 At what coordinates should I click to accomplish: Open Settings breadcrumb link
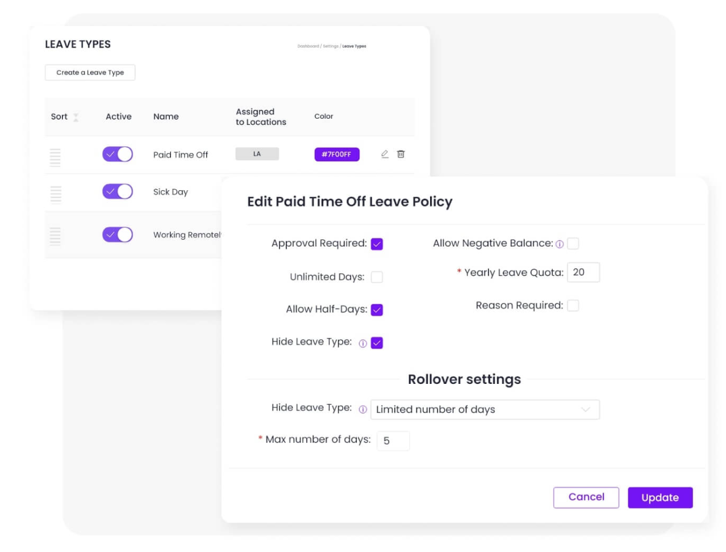coord(331,46)
